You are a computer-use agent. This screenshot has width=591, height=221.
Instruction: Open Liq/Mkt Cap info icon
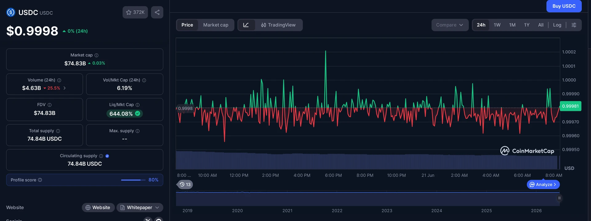click(x=138, y=105)
